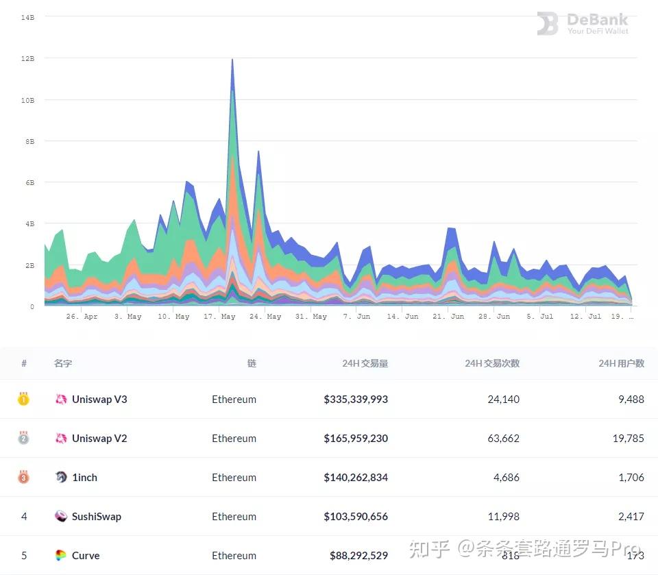Select the 1inch protocol logo
Screen dimensions: 658x575
[x=60, y=477]
